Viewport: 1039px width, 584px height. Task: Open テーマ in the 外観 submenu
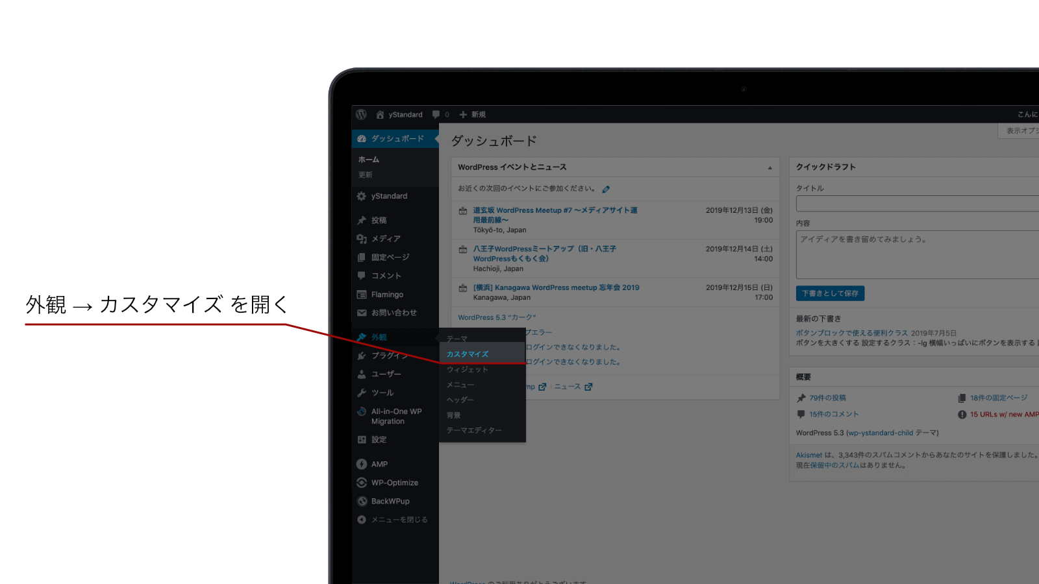coord(457,339)
